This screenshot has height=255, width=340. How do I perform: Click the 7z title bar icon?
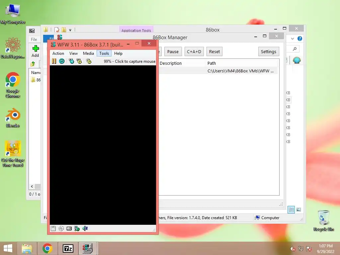pos(32,31)
